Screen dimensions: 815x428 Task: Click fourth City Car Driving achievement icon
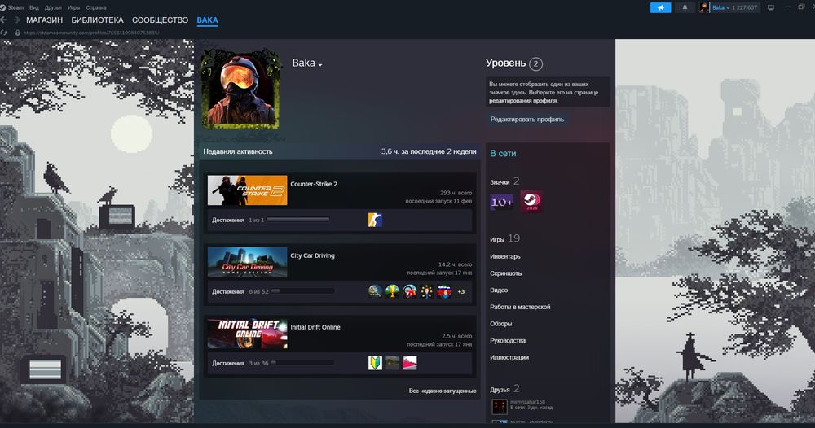[427, 291]
